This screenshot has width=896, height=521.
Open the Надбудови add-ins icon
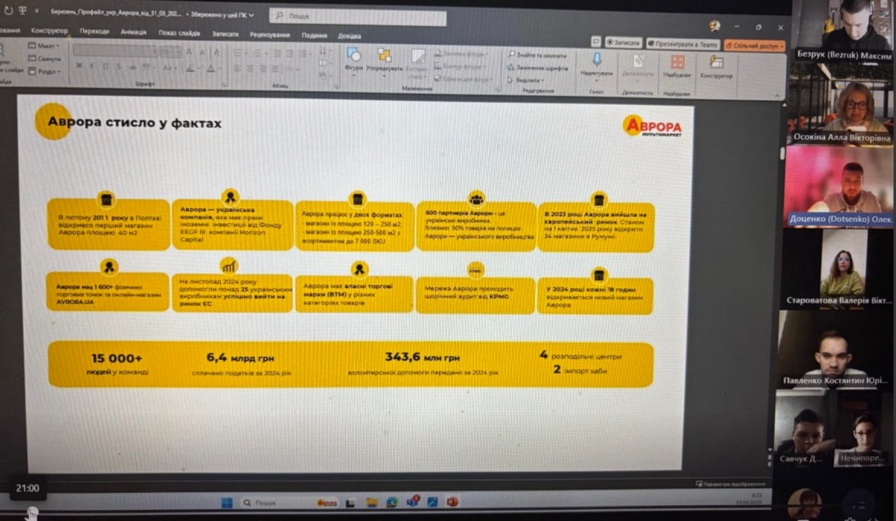point(677,64)
